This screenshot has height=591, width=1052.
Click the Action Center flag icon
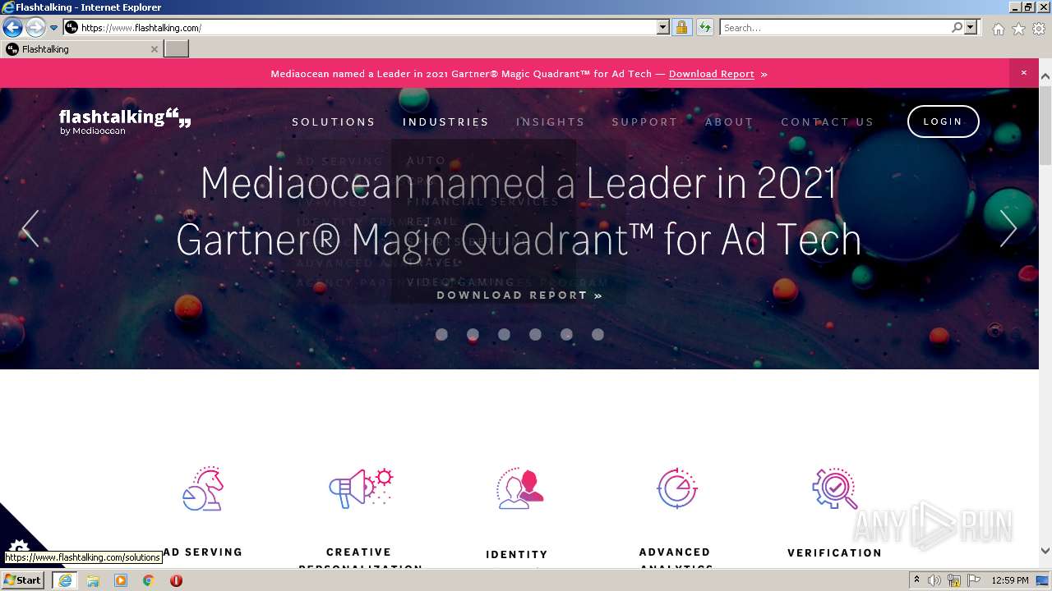click(974, 580)
